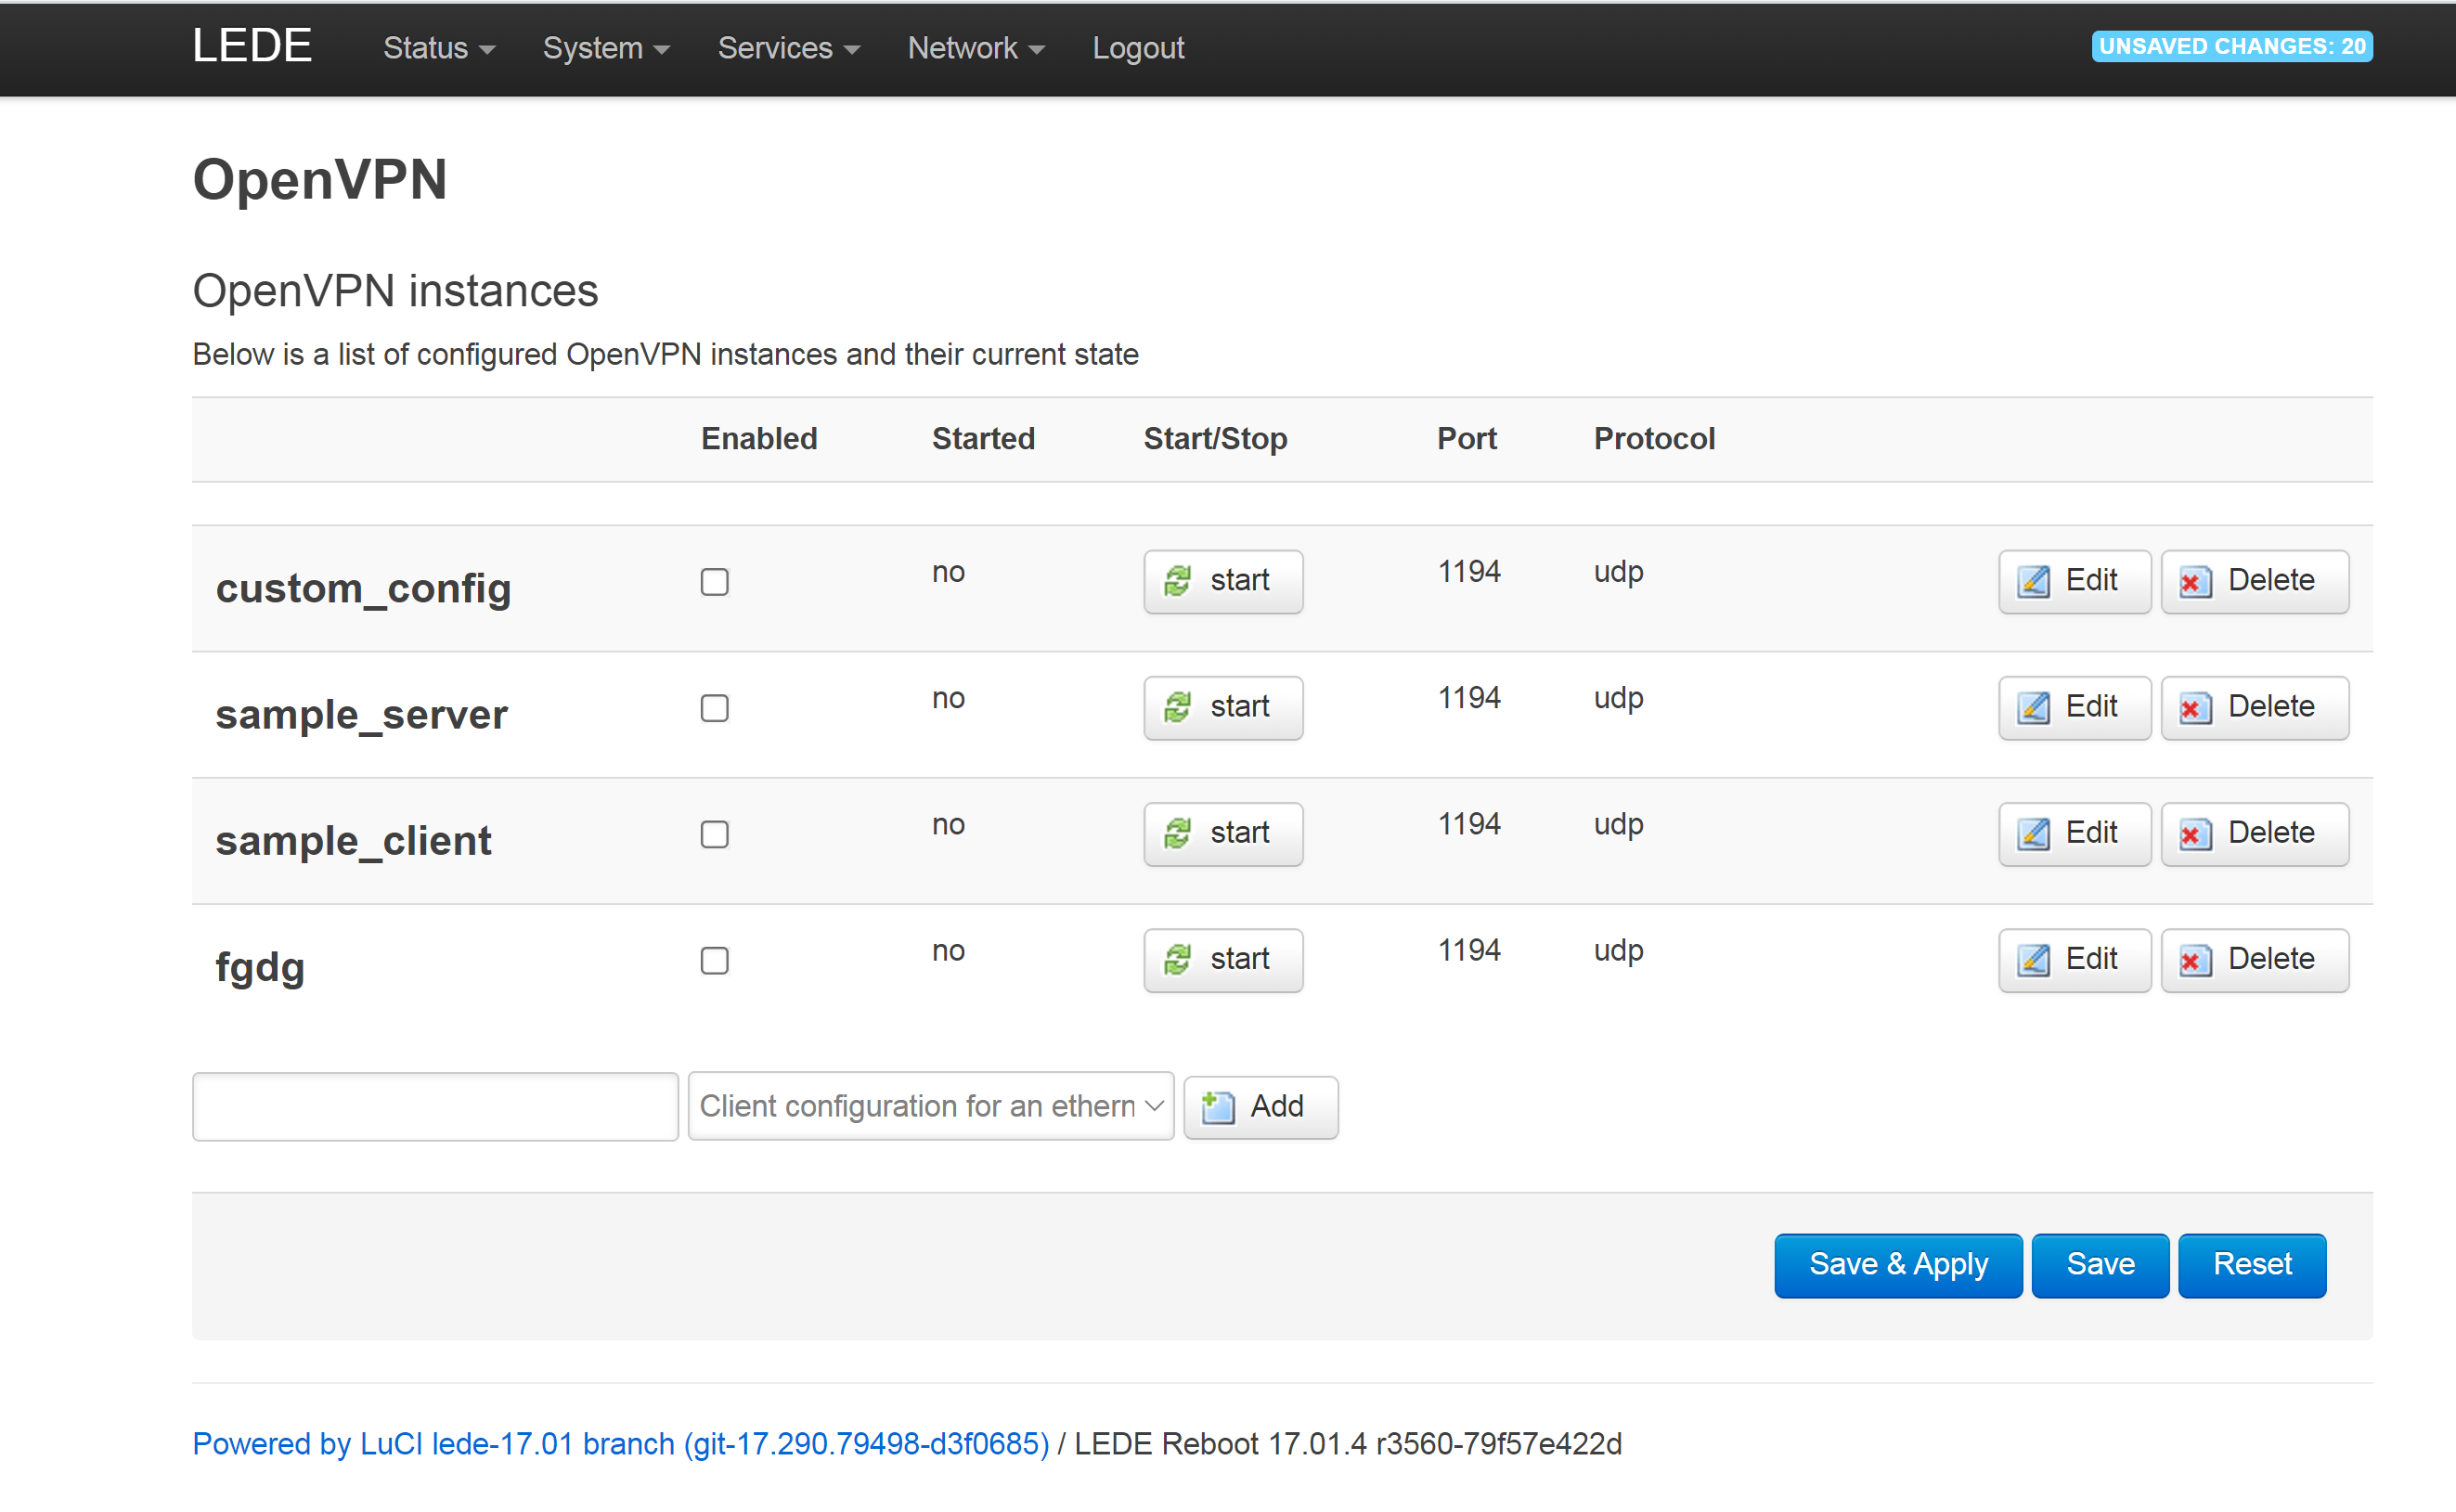Screen dimensions: 2456x1512
Task: Click the Enabled column header
Action: [759, 439]
